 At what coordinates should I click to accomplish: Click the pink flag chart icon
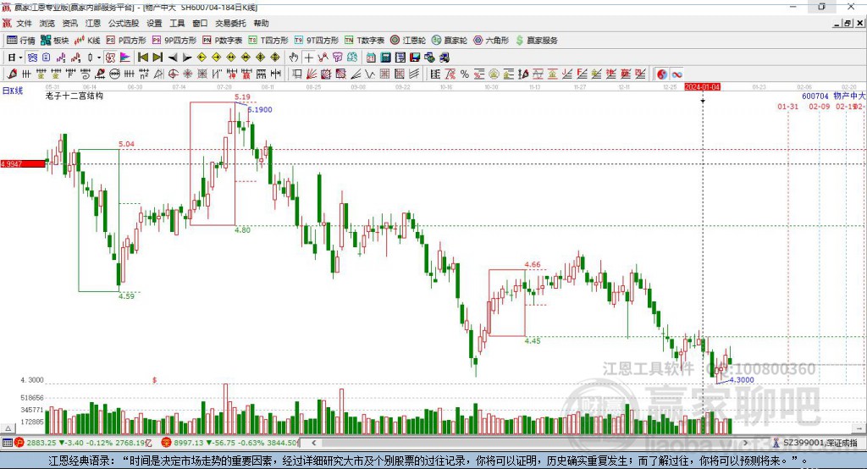pyautogui.click(x=125, y=58)
